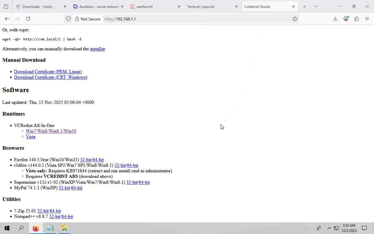Click the 'Manual Download' heading
The width and height of the screenshot is (374, 234).
pyautogui.click(x=24, y=60)
